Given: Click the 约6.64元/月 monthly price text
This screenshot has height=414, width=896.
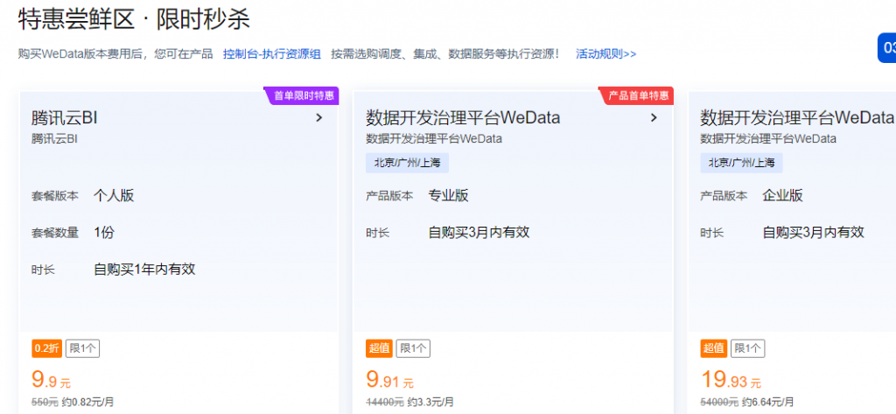Looking at the screenshot, I should pyautogui.click(x=768, y=402).
